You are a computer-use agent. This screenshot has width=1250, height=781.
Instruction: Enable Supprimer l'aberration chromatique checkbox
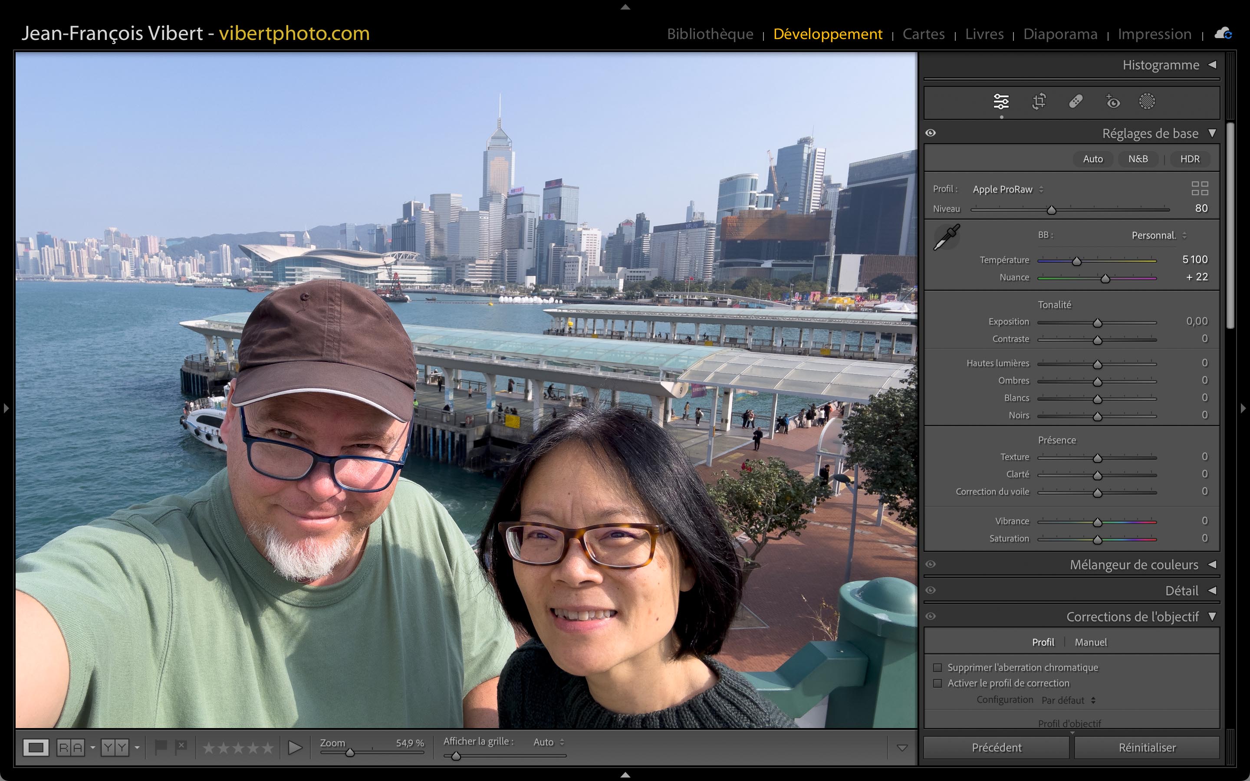point(937,668)
